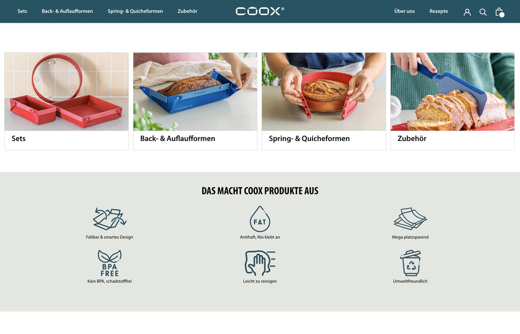Viewport: 520px width, 334px height.
Task: Open Back- & Auflaufformen navigation menu
Action: 67,11
